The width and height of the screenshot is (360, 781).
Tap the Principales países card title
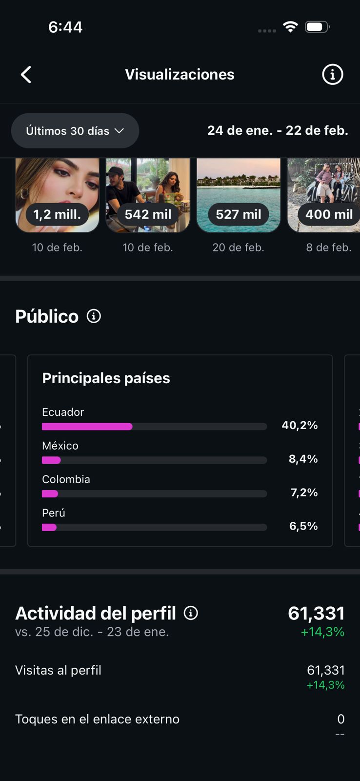pyautogui.click(x=106, y=378)
